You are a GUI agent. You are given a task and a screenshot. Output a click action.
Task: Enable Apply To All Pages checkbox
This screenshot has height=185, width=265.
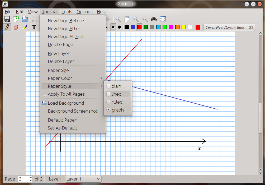tap(45, 94)
